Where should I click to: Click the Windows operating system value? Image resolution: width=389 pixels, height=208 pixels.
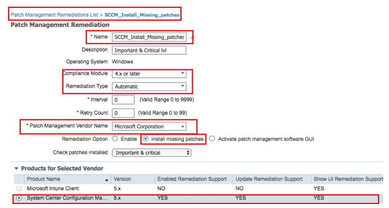click(x=122, y=61)
